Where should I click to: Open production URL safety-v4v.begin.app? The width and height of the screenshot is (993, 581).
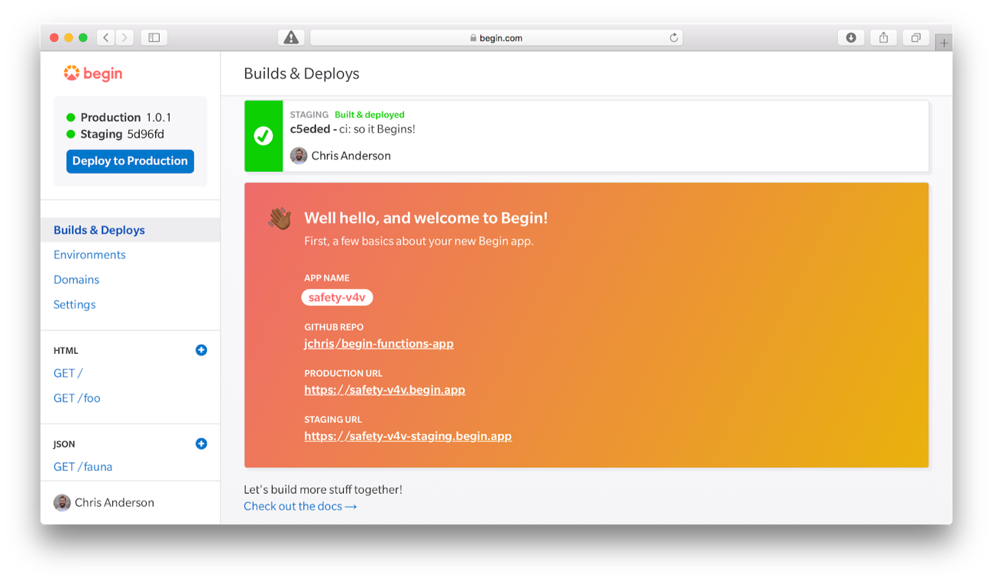385,390
